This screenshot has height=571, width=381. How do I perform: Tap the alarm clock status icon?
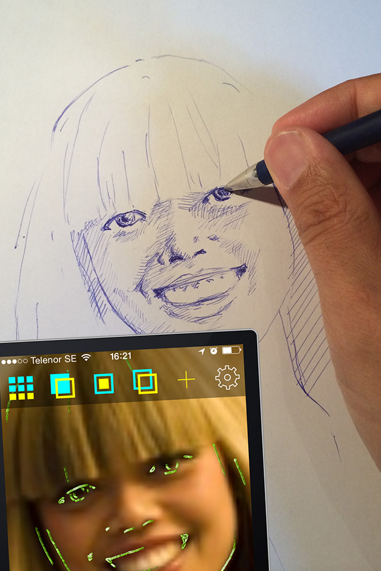(x=214, y=351)
